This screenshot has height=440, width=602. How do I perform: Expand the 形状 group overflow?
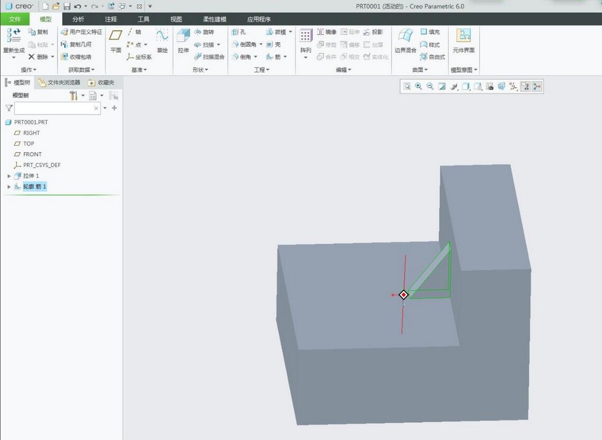point(200,70)
